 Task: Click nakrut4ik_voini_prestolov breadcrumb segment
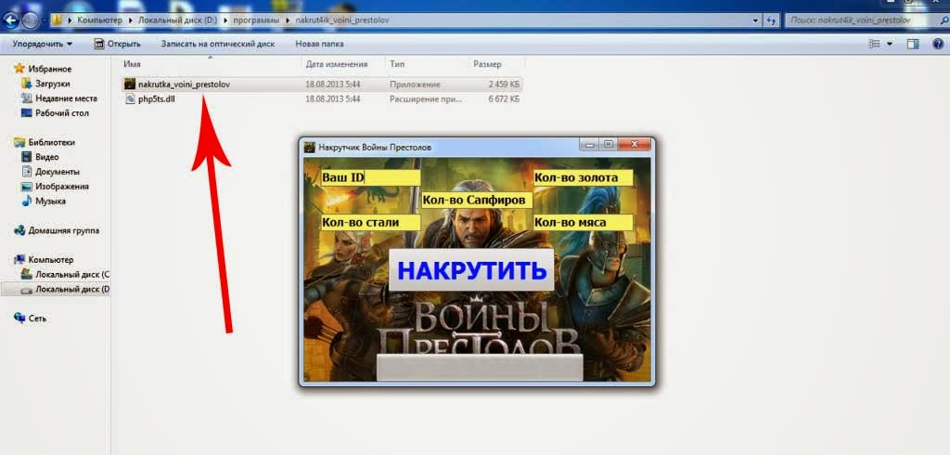pyautogui.click(x=341, y=20)
